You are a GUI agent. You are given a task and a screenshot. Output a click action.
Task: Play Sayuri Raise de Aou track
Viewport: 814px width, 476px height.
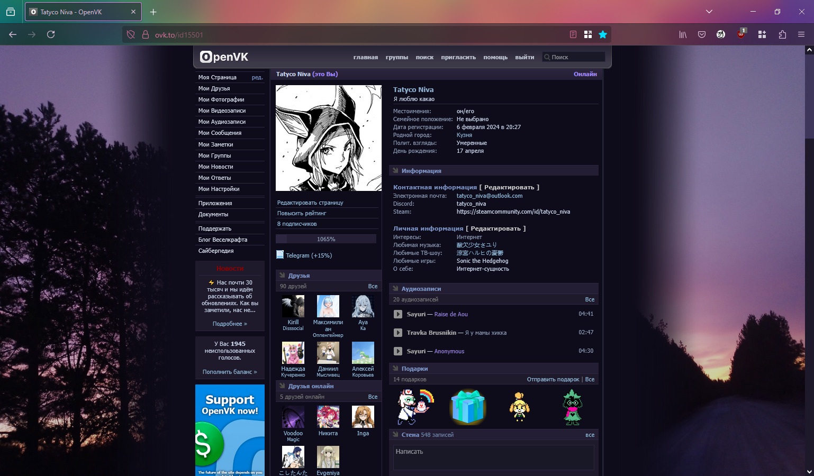398,314
